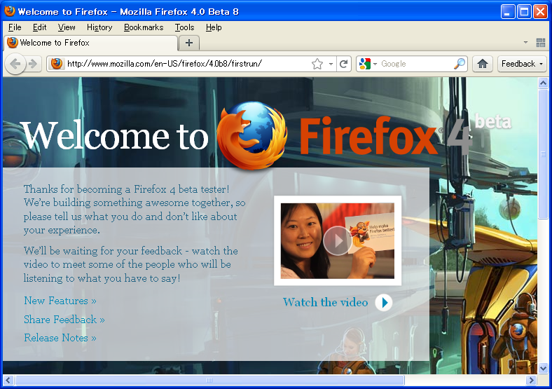Click the video thumbnail of smiling woman
552x389 pixels.
click(337, 240)
